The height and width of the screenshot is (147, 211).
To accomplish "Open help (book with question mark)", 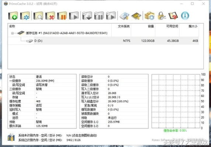I will (173, 16).
